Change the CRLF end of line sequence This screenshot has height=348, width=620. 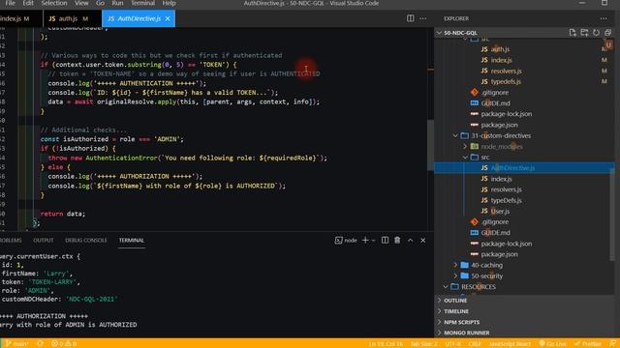[475, 344]
